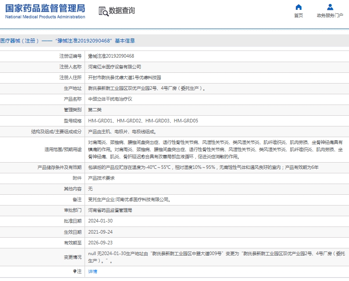349x281 pixels.
Task: Click the 政务服务门户 label
Action: [330, 15]
